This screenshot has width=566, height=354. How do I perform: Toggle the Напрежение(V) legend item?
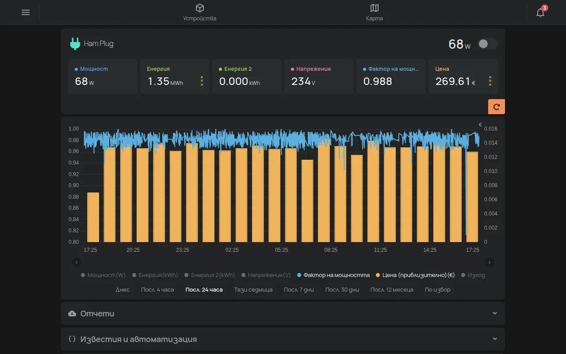(x=266, y=275)
